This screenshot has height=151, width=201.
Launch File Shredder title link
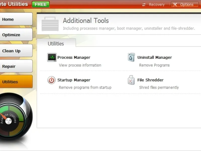(x=150, y=80)
